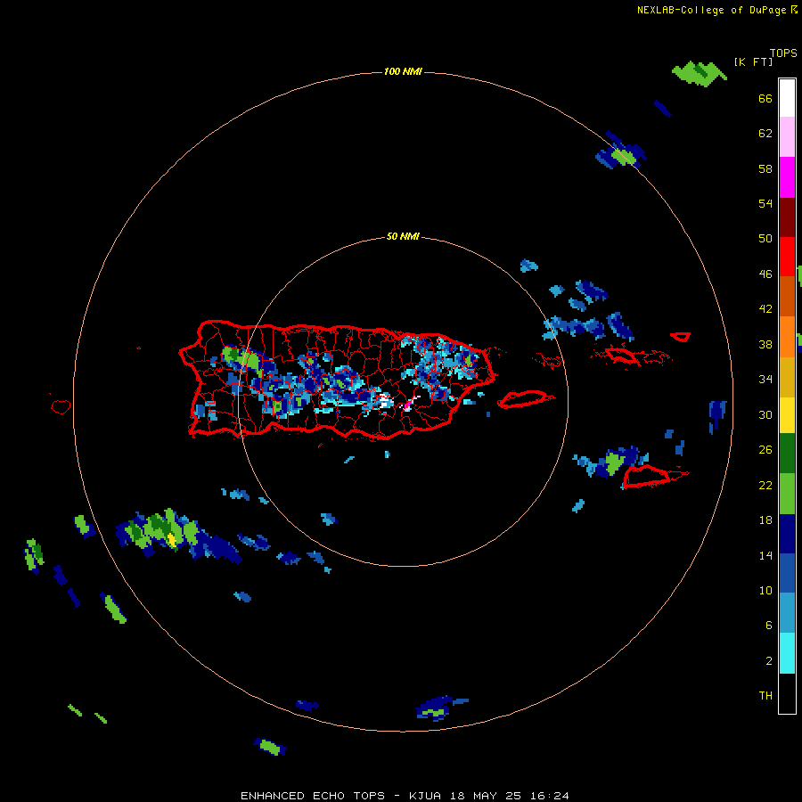Click the 16:24 timestamp text
This screenshot has height=802, width=802.
click(x=548, y=796)
